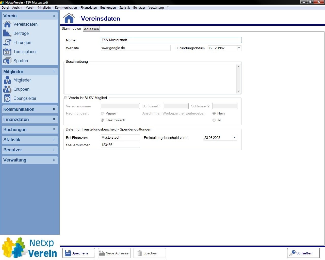
Task: Expand the Kommunikation sidebar section
Action: [54, 109]
